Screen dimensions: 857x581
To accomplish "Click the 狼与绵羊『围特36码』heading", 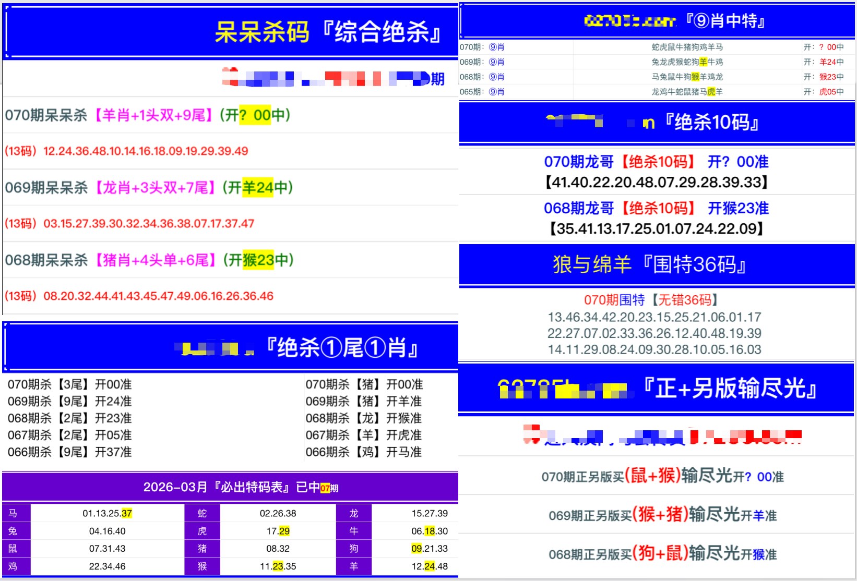I will click(650, 264).
